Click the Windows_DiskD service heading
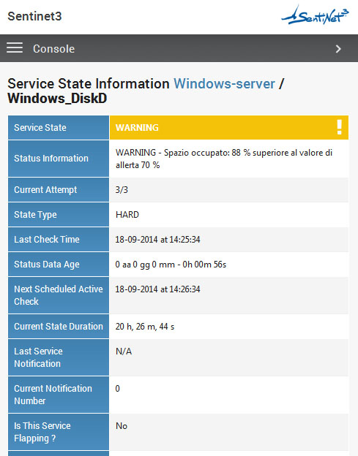Image resolution: width=358 pixels, height=456 pixels. coord(57,99)
